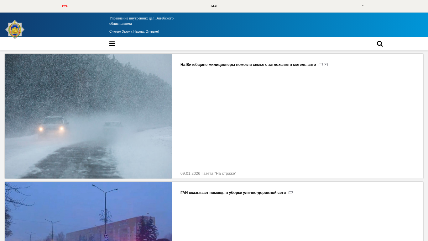Click the photo gallery icon beside the ГАИ article

[x=290, y=193]
